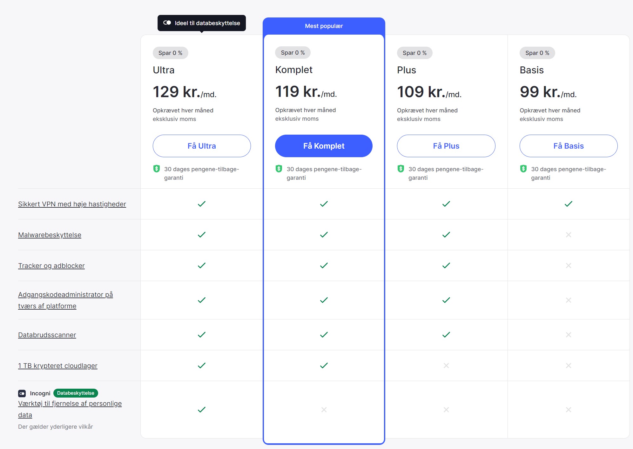Open the Malwarebeskyttelse feature link
The image size is (633, 449).
50,235
